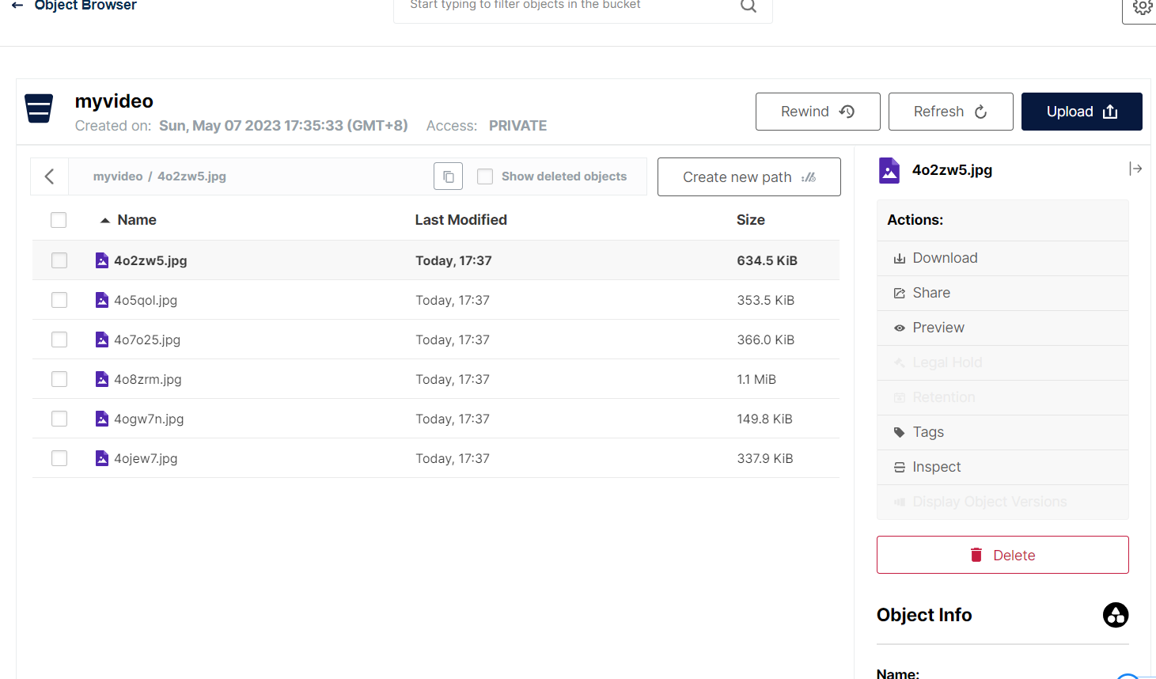Click the 4o8zrm.jpg image file icon
Viewport: 1156px width, 679px height.
click(102, 379)
